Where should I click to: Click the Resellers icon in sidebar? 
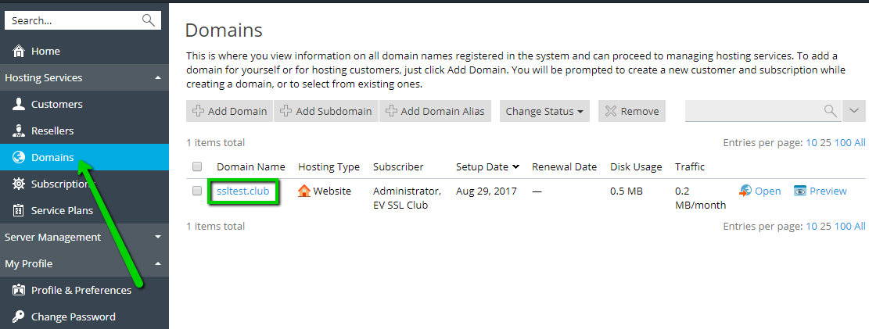coord(19,131)
